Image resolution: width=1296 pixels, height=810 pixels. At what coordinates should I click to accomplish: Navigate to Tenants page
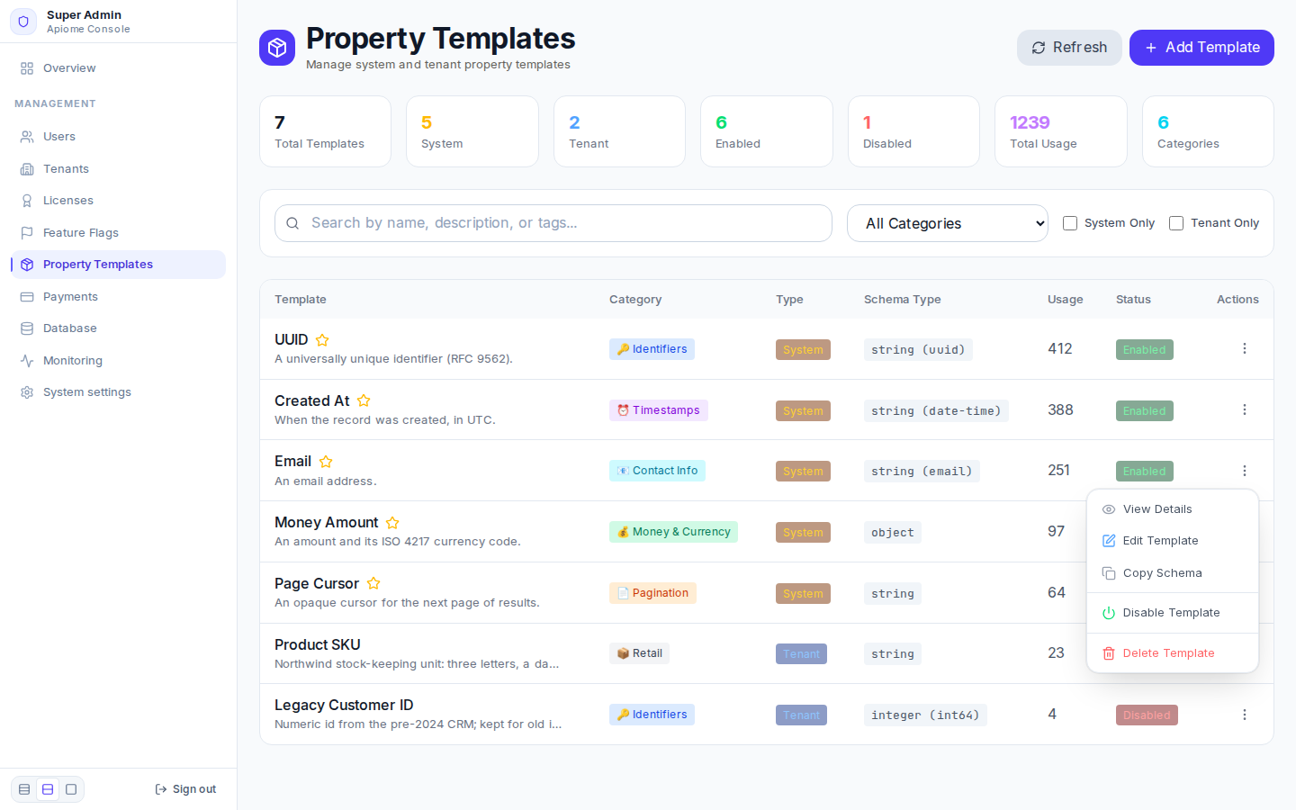click(118, 169)
